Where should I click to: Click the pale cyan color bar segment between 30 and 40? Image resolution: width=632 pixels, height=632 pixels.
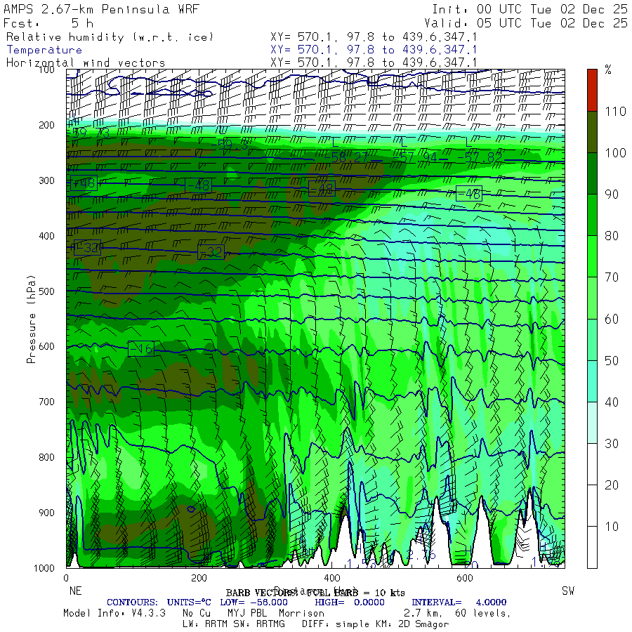[x=592, y=423]
